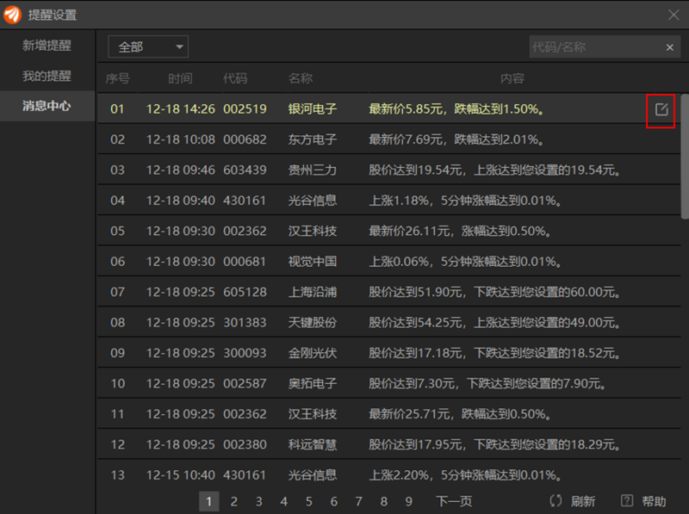The image size is (689, 514).
Task: Click the edit icon on the 银河电子 row
Action: pos(661,109)
